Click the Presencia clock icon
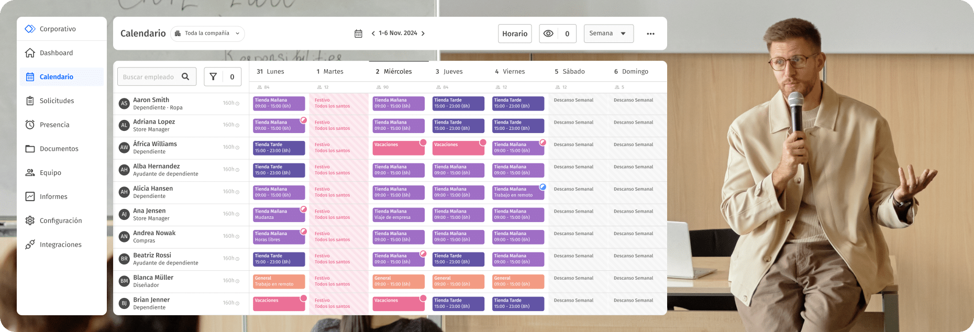The height and width of the screenshot is (332, 974). point(30,125)
